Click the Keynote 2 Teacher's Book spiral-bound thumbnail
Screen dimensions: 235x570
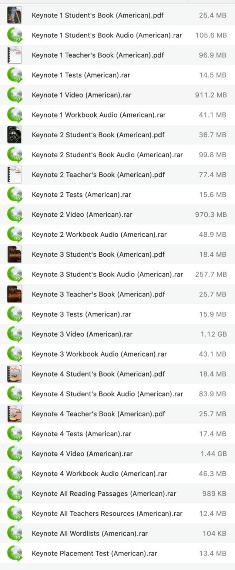point(14,174)
